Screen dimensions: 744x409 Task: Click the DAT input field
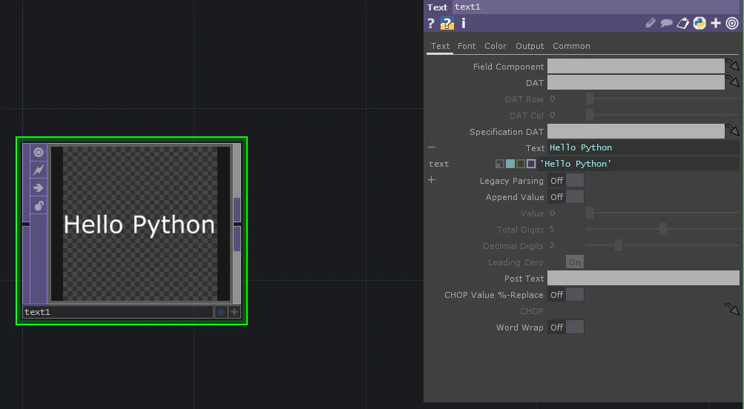(x=636, y=82)
